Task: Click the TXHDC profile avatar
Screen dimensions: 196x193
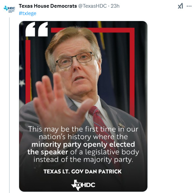Action: pos(9,9)
